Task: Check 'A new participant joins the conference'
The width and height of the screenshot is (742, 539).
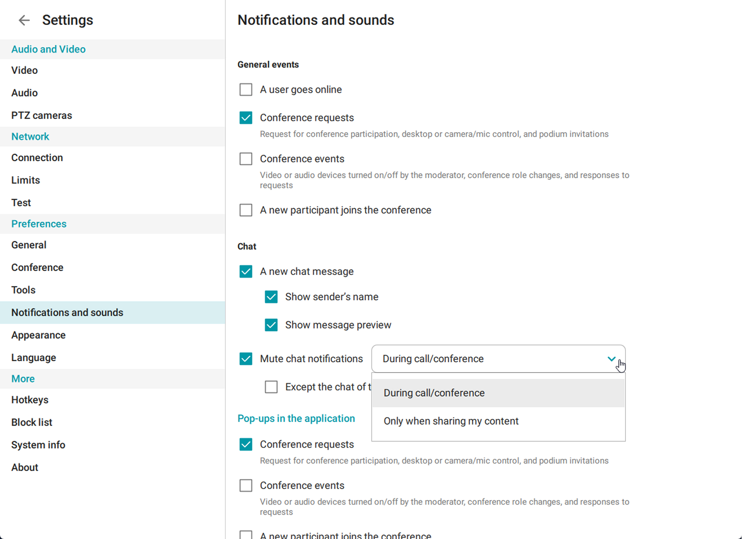Action: (x=246, y=210)
